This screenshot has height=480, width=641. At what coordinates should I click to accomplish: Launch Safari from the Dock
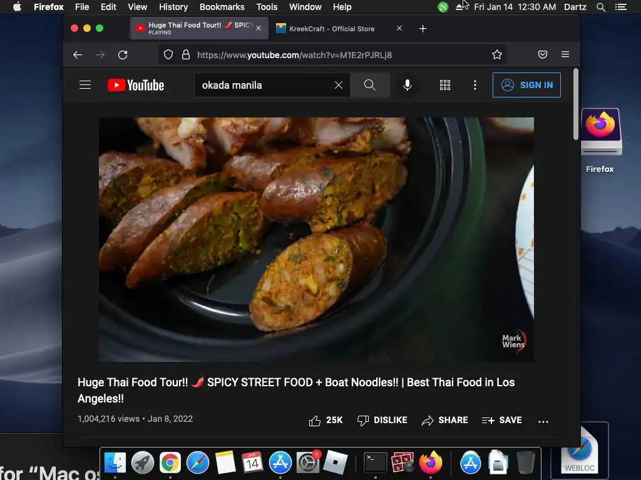click(x=197, y=462)
